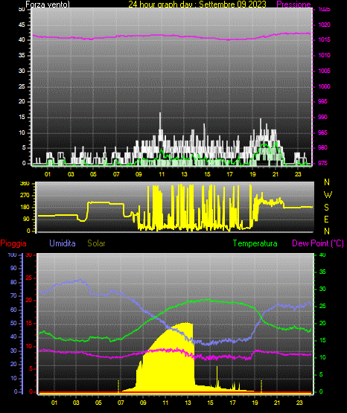347x413 pixels.
Task: Click the E compass letter on direction graph
Action: coord(326,219)
